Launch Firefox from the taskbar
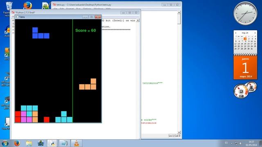This screenshot has height=147, width=262. (17, 143)
